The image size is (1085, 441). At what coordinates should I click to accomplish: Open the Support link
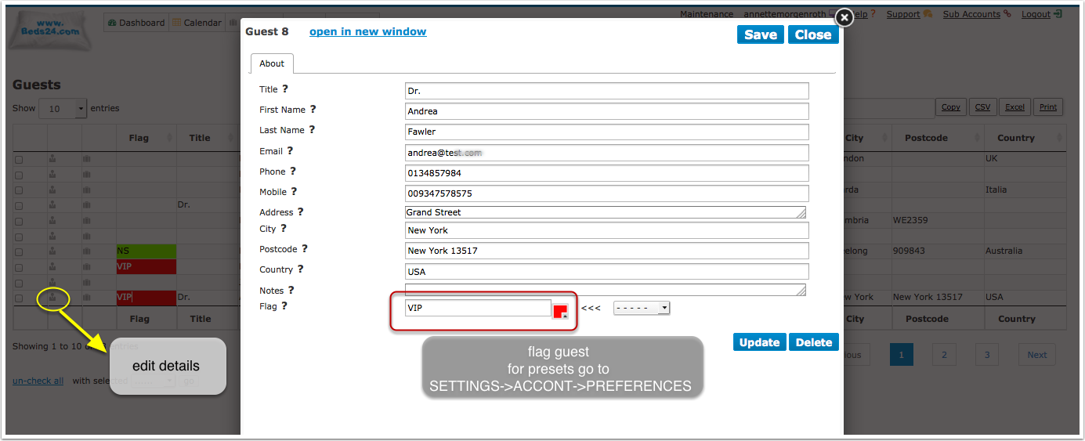click(x=903, y=14)
